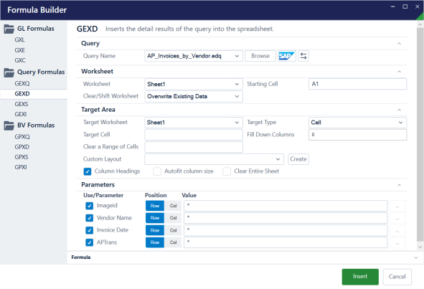Click the green Insert button
Viewport: 424px width, 289px height.
point(360,277)
